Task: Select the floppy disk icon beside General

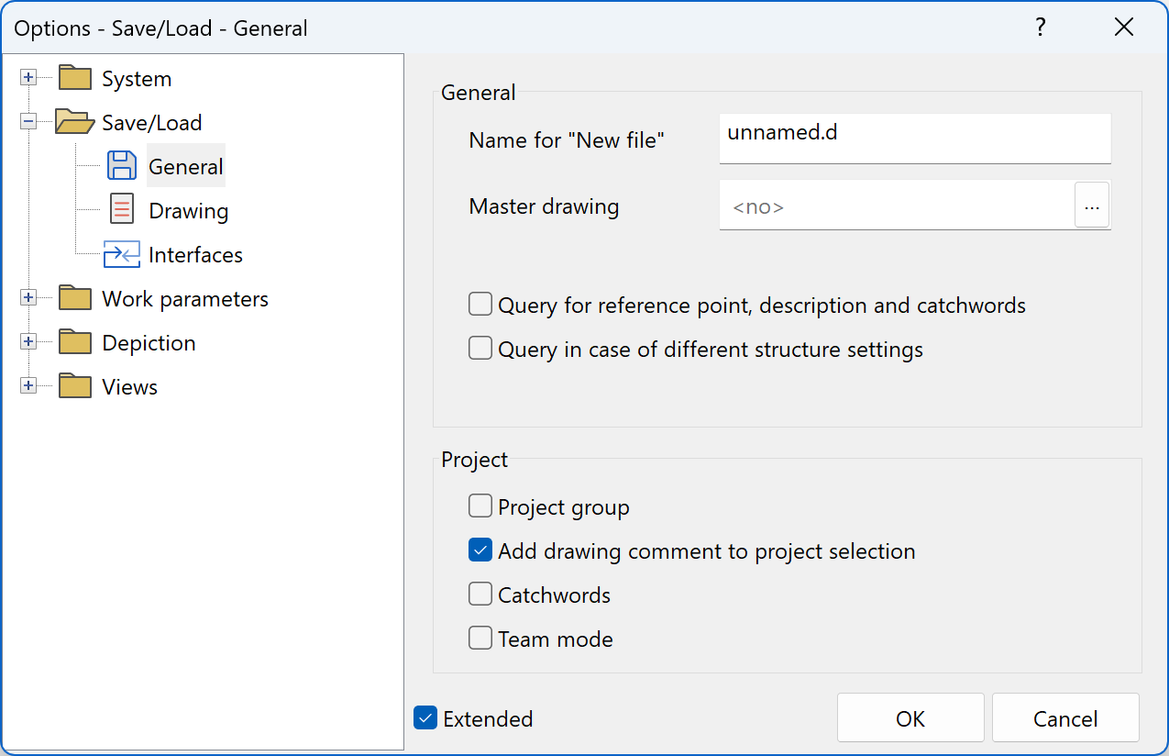Action: [121, 165]
